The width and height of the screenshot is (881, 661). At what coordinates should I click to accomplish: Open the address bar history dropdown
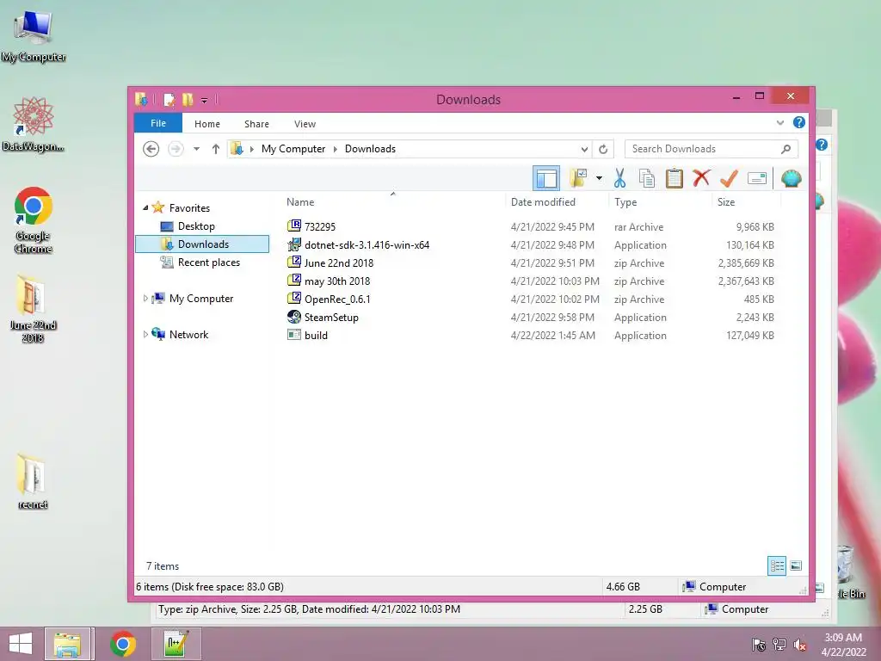coord(584,149)
